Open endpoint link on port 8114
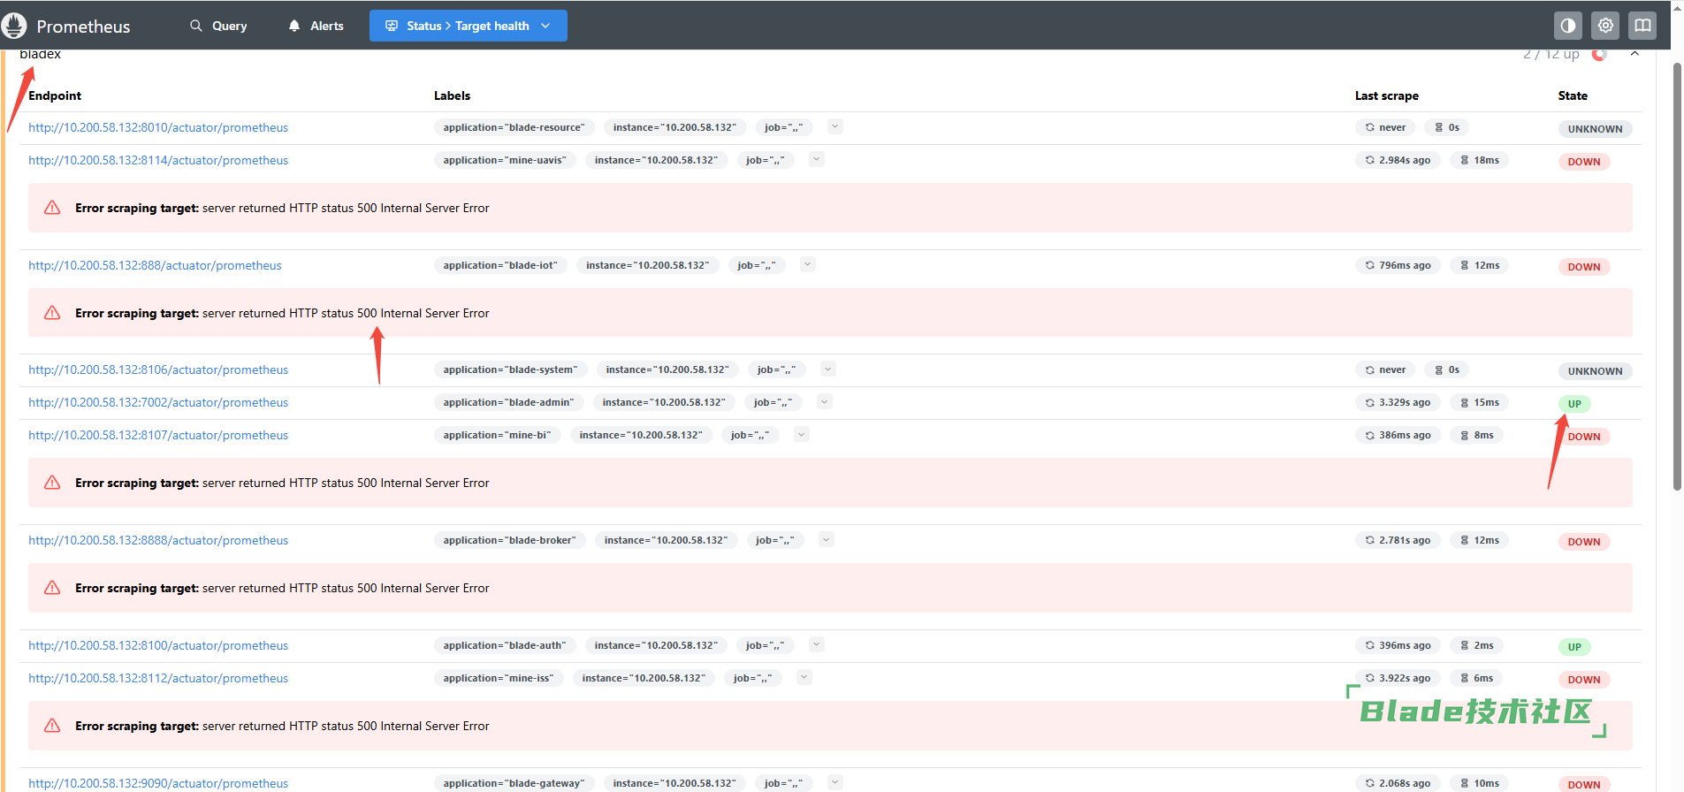The width and height of the screenshot is (1684, 792). click(158, 160)
